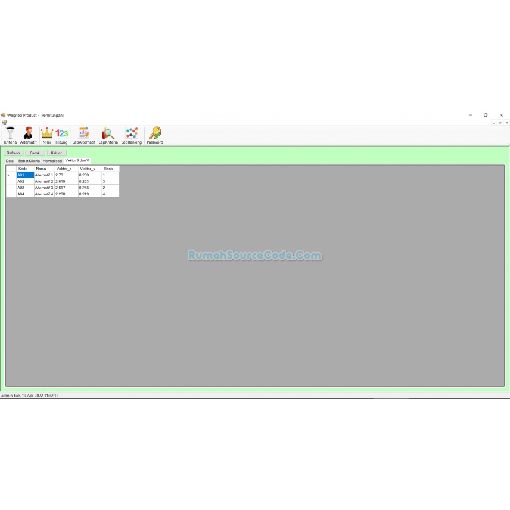
Task: Click the Vektor_s value 2.78
Action: click(66, 175)
